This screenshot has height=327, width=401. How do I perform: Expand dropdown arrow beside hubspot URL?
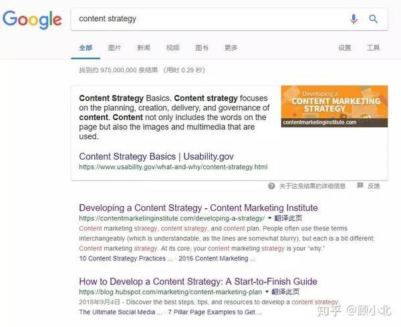point(267,292)
